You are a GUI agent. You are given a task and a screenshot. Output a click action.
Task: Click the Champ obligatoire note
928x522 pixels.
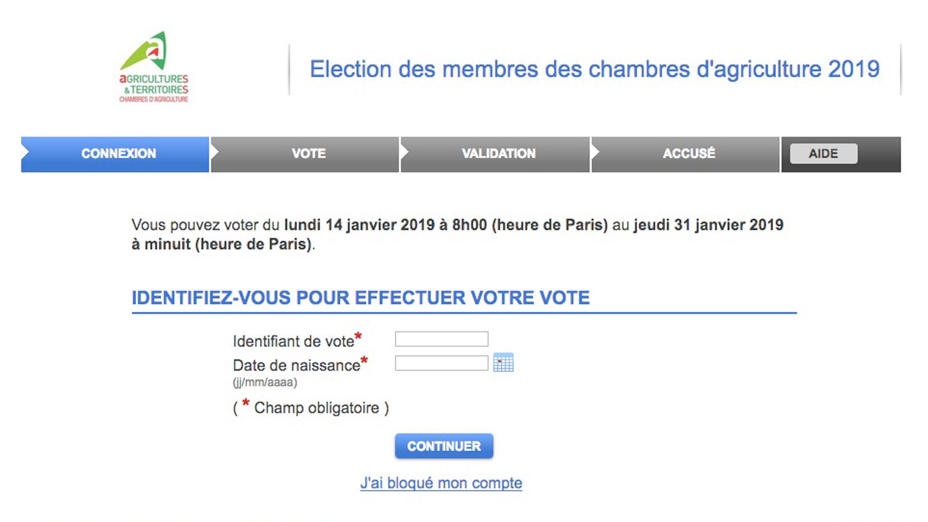(311, 407)
